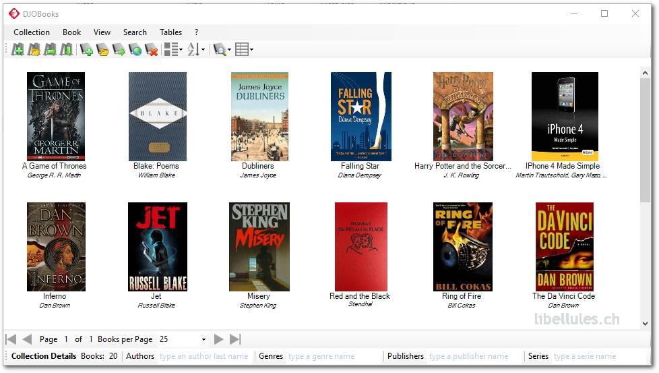
Task: Go to the previous page
Action: tap(27, 339)
